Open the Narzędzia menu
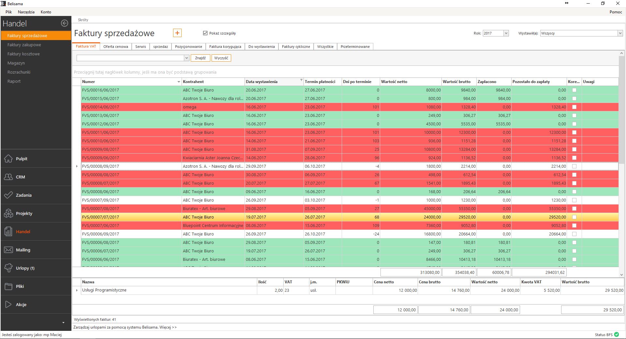Screen dimensions: 626x339 tap(26, 12)
